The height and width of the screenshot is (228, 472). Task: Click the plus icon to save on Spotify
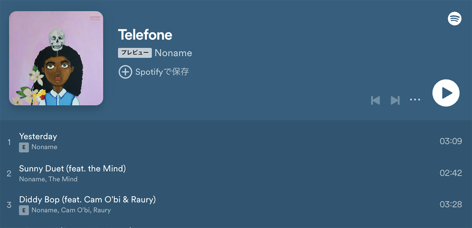[125, 72]
